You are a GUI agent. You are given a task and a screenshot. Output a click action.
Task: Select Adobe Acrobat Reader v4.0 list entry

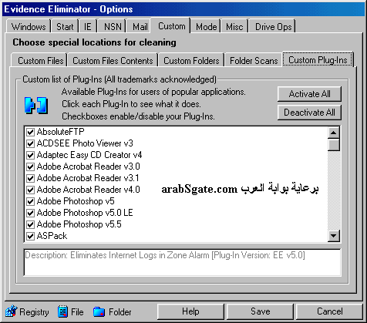coord(88,190)
